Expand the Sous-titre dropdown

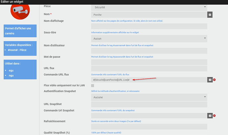pyautogui.click(x=149, y=39)
